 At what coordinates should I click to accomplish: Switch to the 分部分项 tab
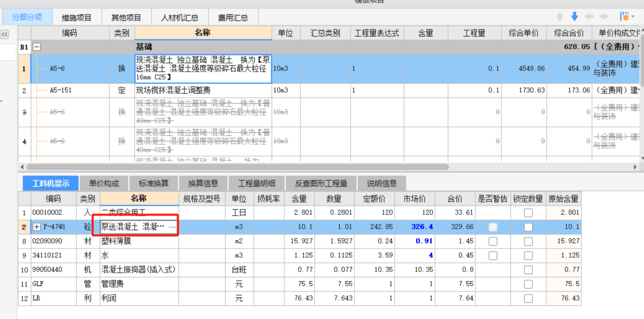click(x=27, y=17)
